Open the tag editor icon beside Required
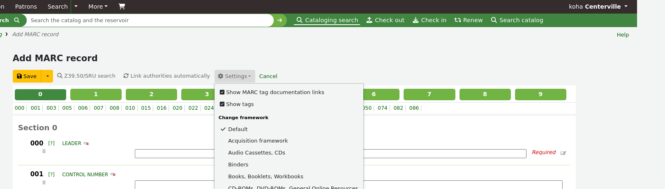The height and width of the screenshot is (189, 665). pos(563,153)
